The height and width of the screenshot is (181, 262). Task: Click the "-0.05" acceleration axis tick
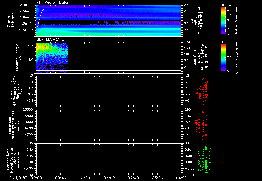pos(189,168)
